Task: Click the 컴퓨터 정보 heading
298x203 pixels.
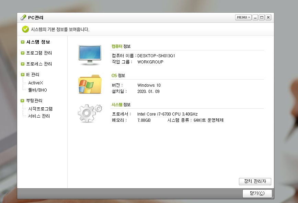Action: pos(121,46)
